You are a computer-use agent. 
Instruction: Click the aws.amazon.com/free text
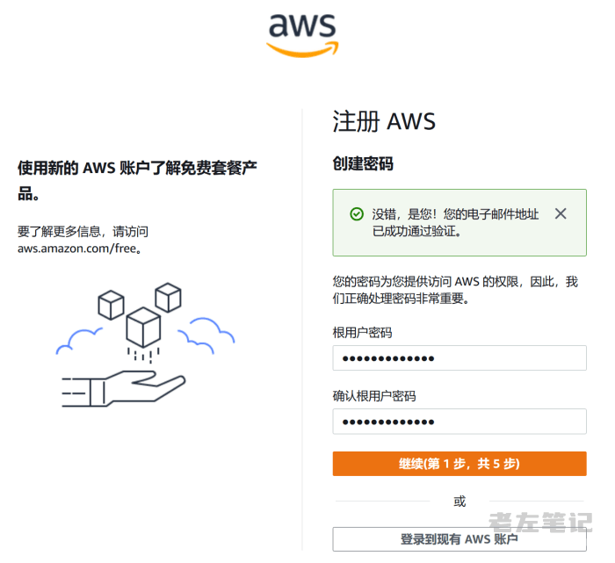[x=79, y=249]
